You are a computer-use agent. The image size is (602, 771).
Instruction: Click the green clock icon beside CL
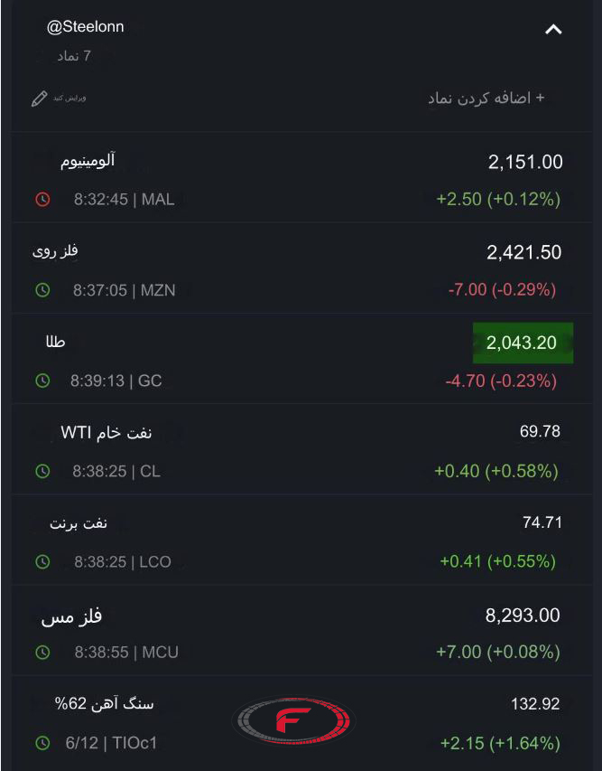point(42,471)
